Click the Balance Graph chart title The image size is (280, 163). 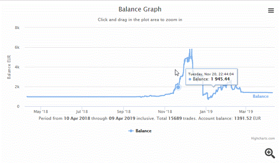pos(140,9)
